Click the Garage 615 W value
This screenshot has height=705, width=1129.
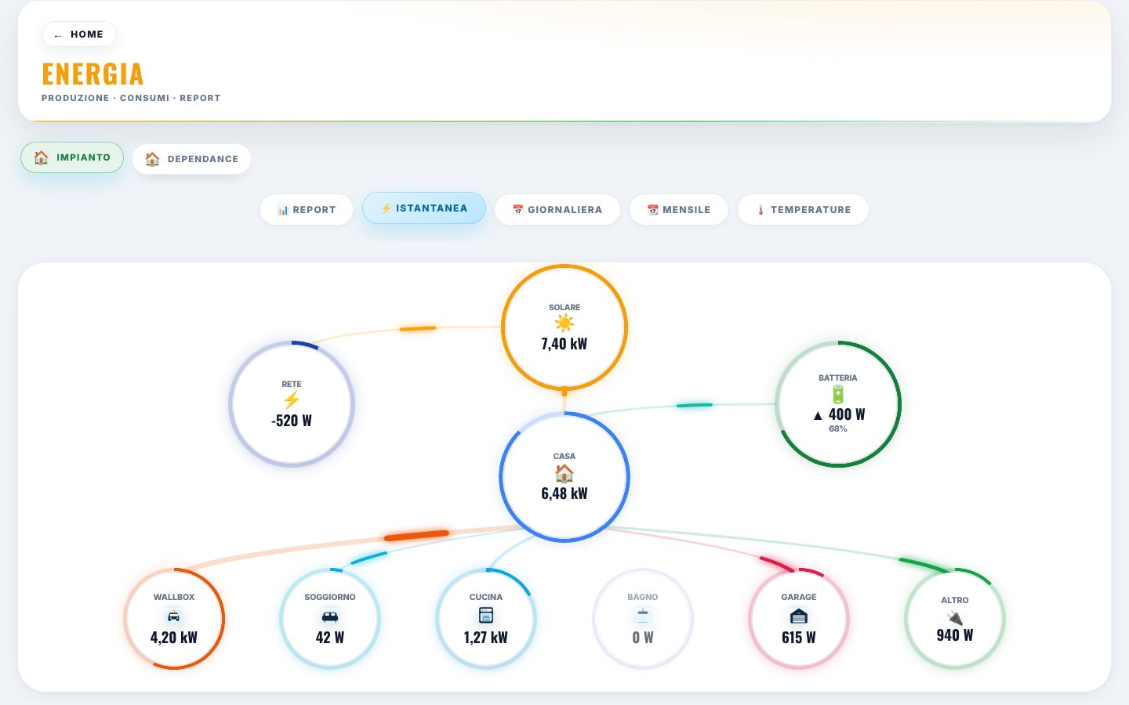click(x=799, y=638)
